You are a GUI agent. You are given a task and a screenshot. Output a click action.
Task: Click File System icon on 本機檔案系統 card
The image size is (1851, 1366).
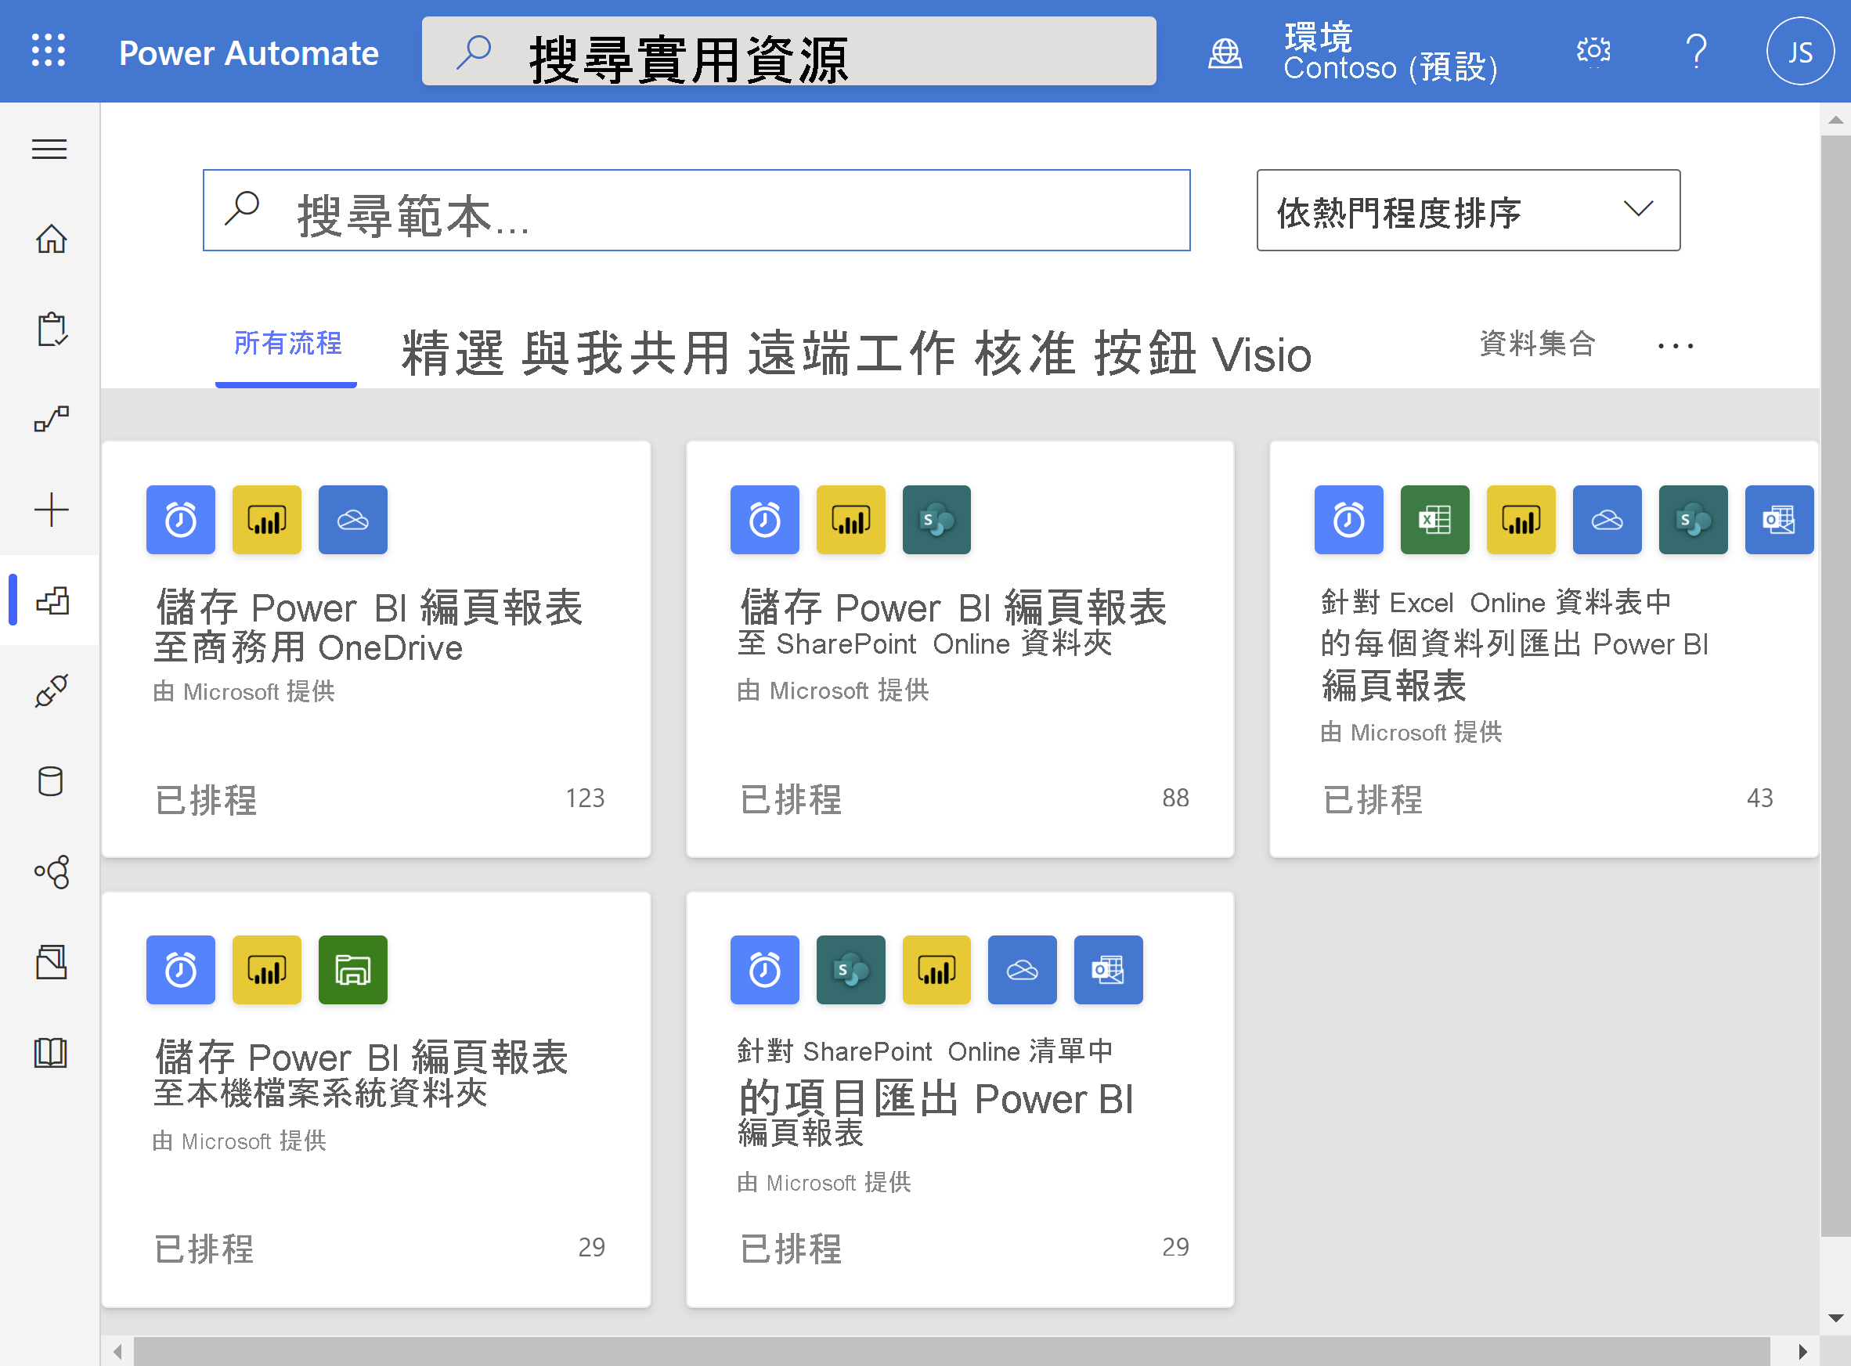click(x=353, y=970)
